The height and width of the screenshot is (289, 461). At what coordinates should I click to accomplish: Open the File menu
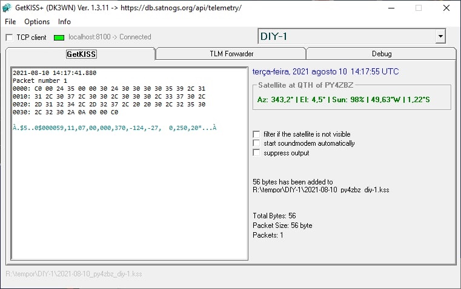[x=10, y=22]
